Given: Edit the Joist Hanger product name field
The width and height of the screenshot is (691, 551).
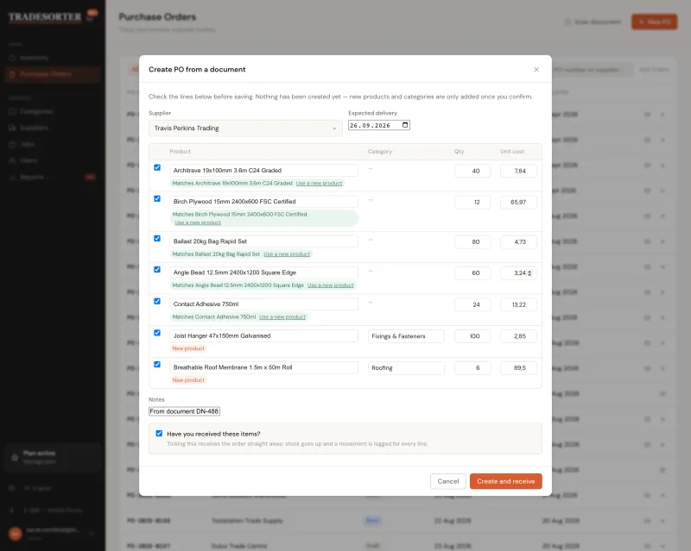Looking at the screenshot, I should (264, 335).
